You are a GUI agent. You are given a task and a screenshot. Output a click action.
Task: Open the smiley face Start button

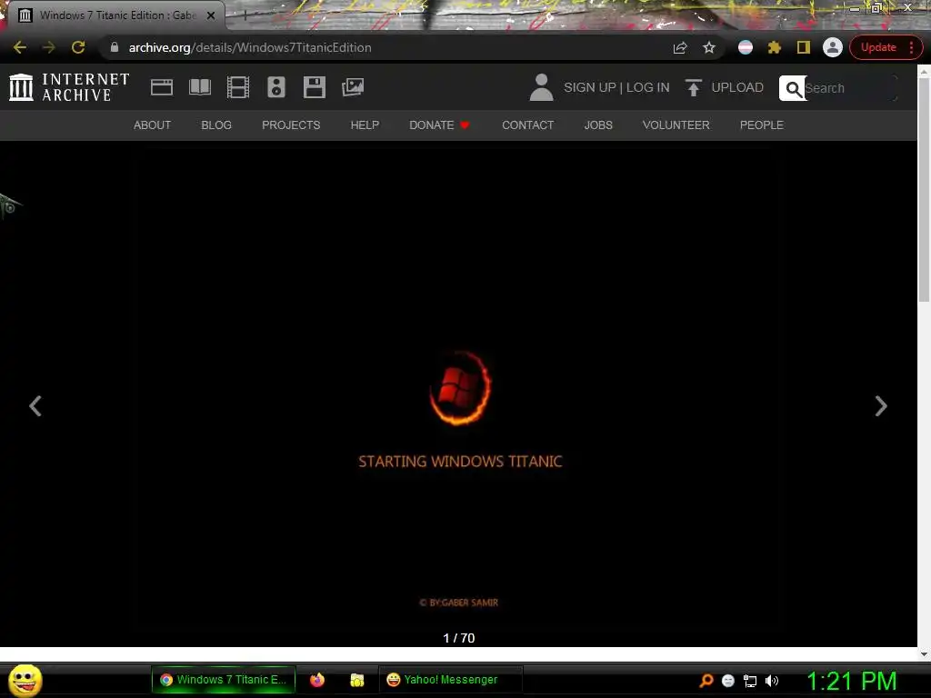(x=25, y=680)
